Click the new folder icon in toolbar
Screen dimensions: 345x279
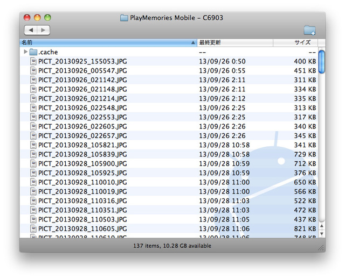(x=309, y=30)
